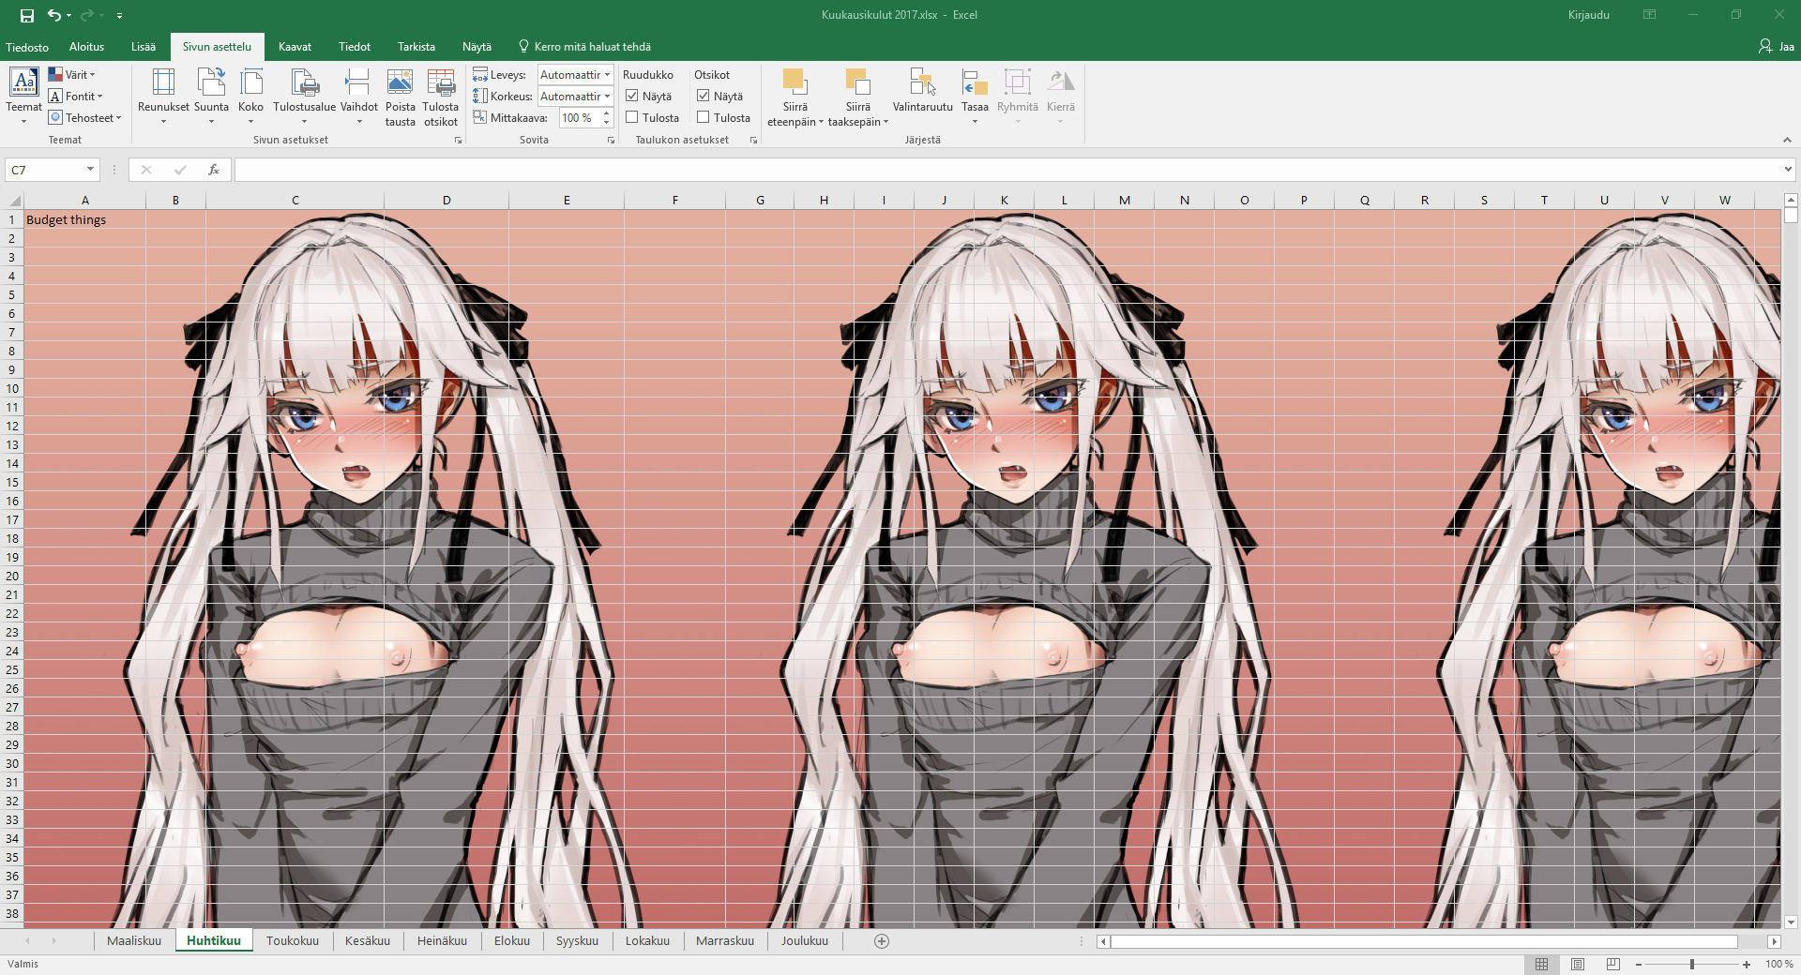
Task: Open the Teemat themes gallery
Action: (x=23, y=95)
